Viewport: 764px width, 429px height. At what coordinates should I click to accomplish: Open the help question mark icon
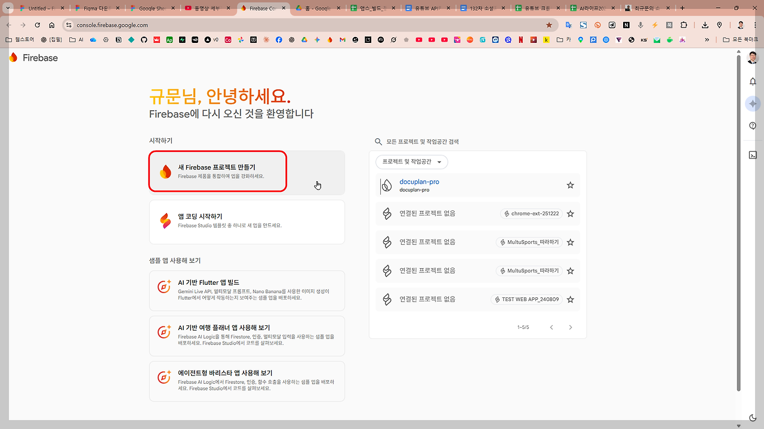click(x=753, y=126)
